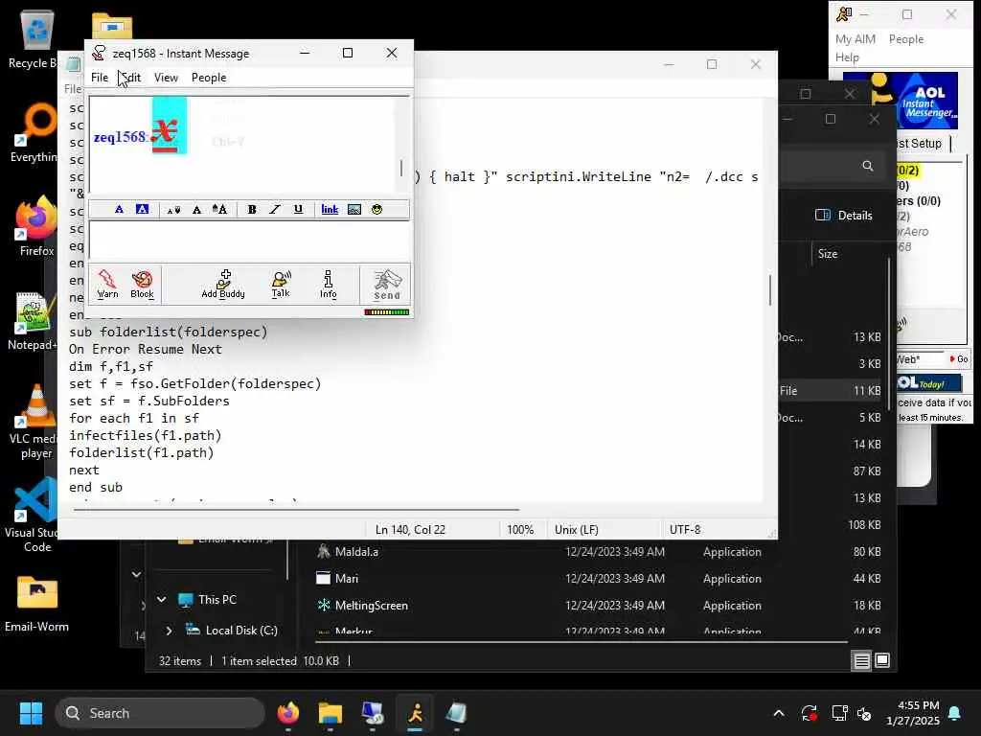981x736 pixels.
Task: Select the This PC item in navigation pane
Action: click(207, 600)
